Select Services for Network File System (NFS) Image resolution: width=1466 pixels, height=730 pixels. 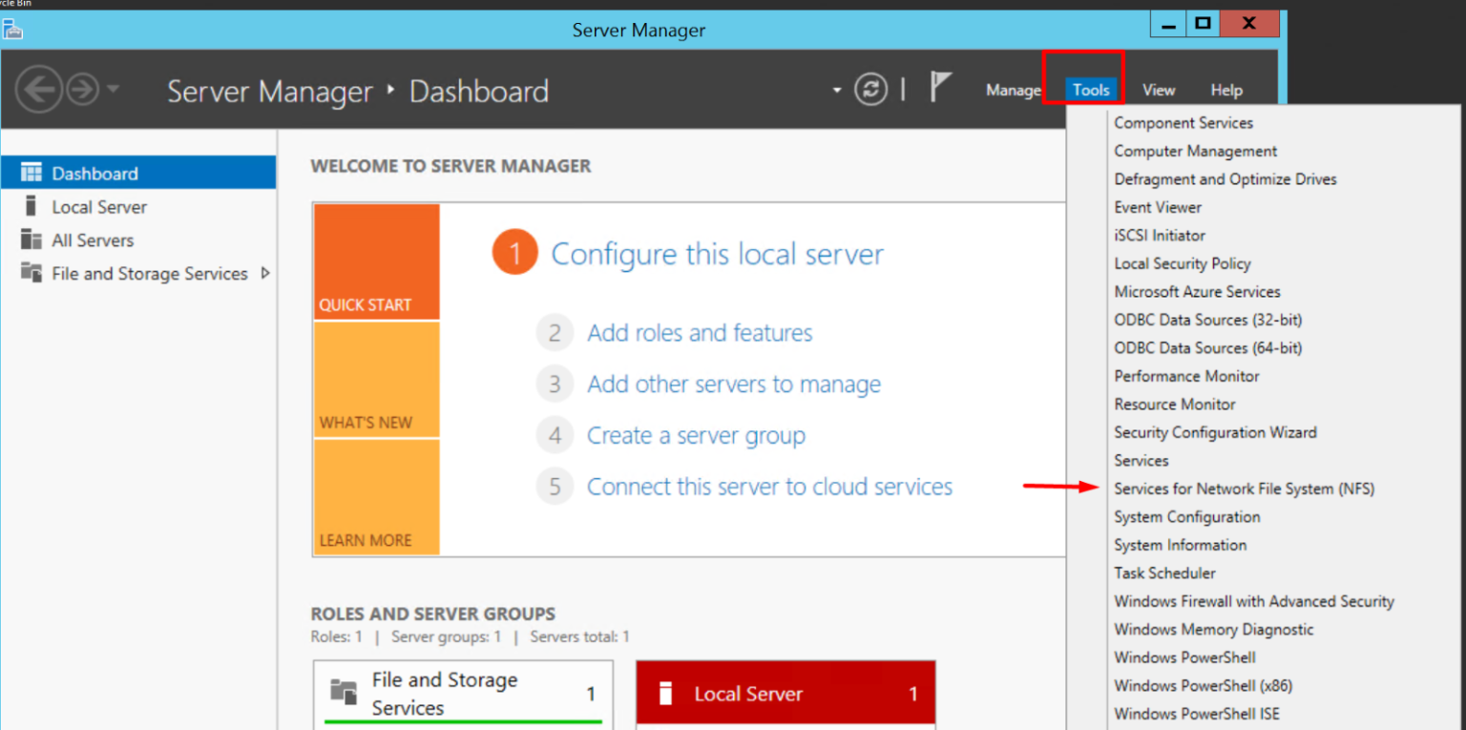(x=1244, y=489)
